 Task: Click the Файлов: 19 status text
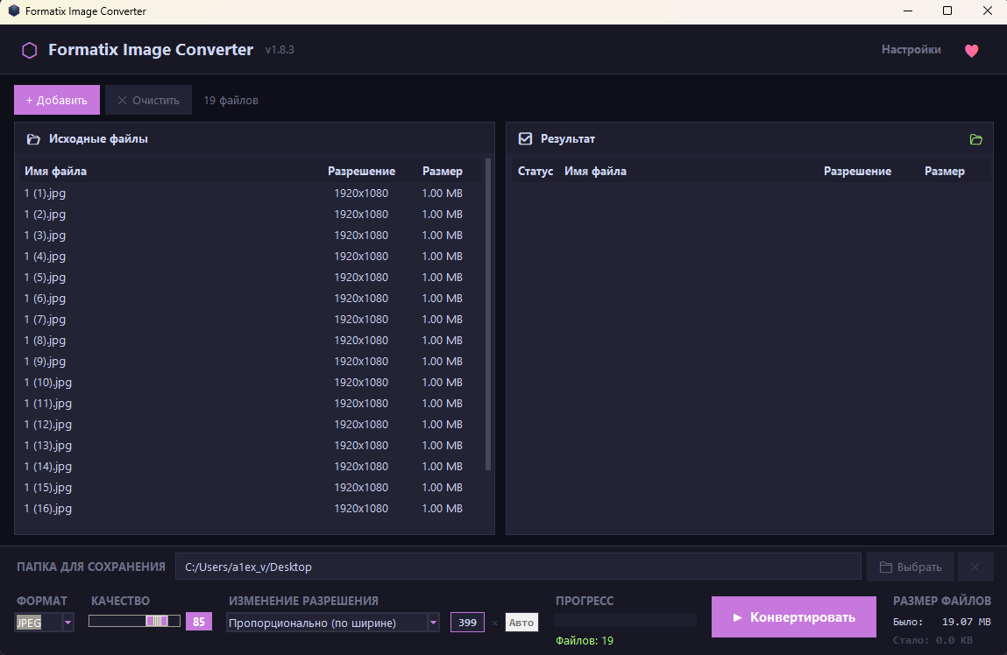click(x=584, y=640)
